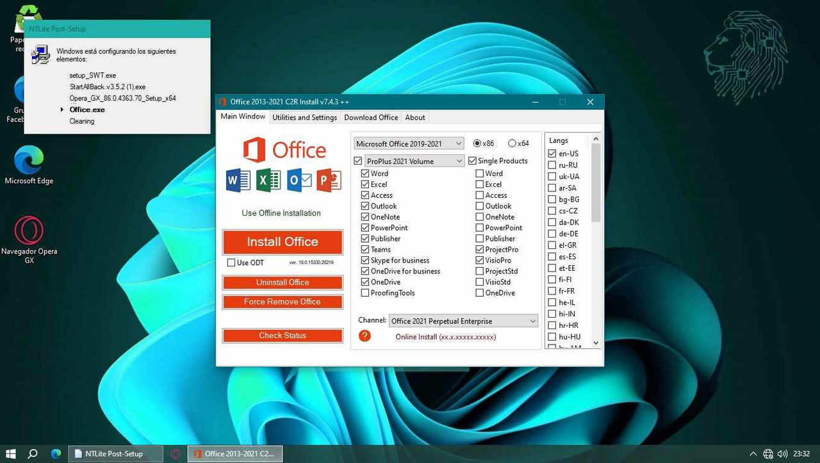This screenshot has width=820, height=463.
Task: Check the fr-FR language option
Action: click(x=552, y=291)
